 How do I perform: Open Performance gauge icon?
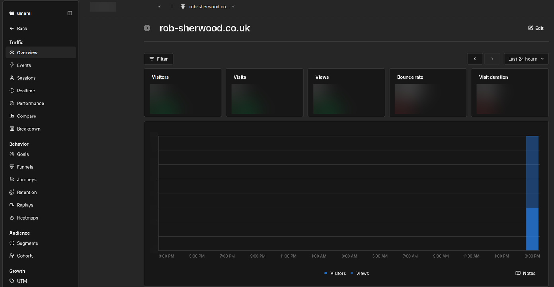click(12, 103)
